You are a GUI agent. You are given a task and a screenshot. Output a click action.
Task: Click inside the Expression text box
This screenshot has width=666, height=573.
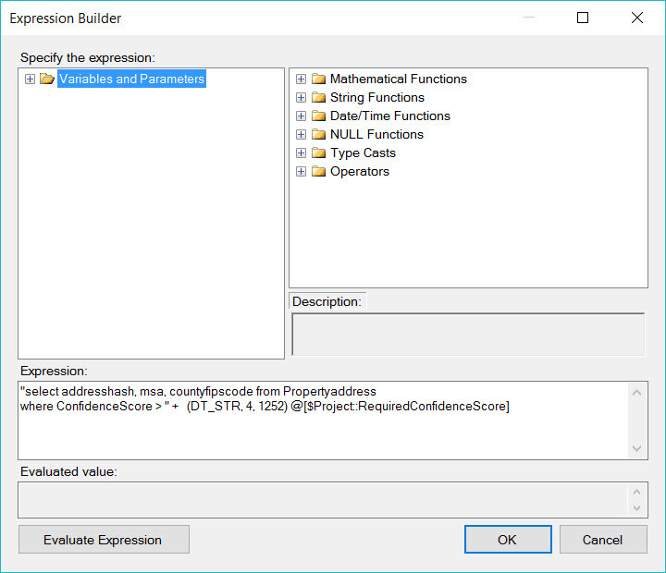pyautogui.click(x=324, y=430)
